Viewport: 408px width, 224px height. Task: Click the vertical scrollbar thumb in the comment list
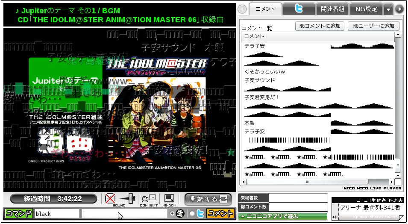point(398,166)
